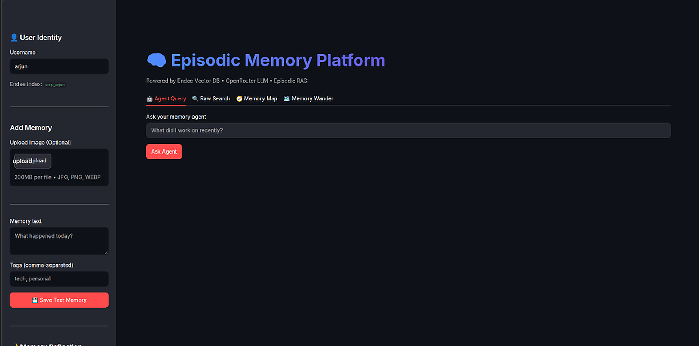Open the Agent Query tab
The height and width of the screenshot is (346, 699).
point(166,99)
